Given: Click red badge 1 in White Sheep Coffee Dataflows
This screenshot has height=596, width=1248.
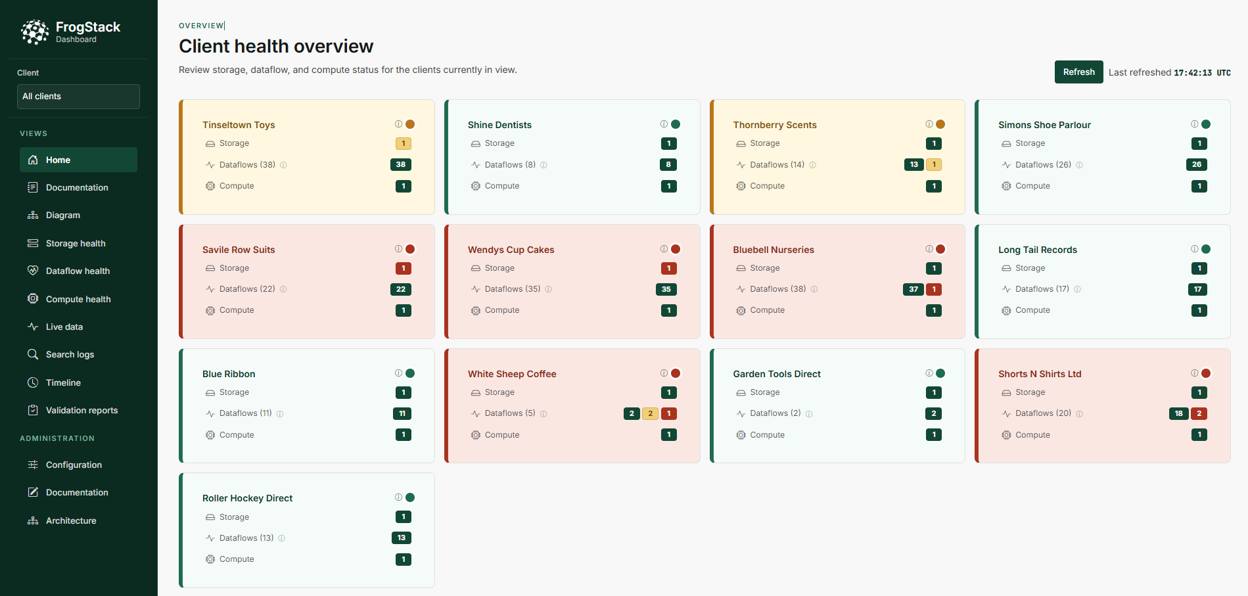Looking at the screenshot, I should click(x=669, y=413).
